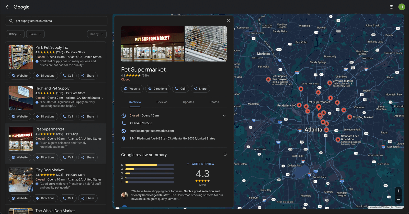Zoom out on the map
409x214 pixels.
pos(398,199)
